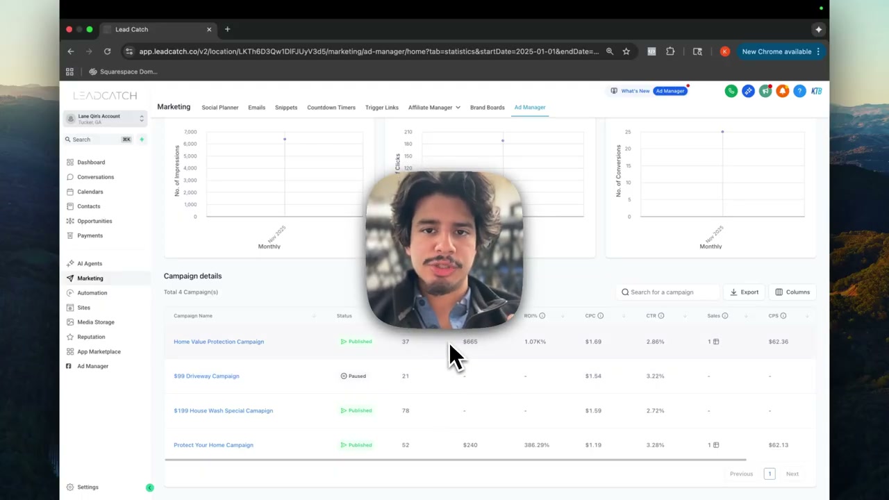Viewport: 889px width, 500px height.
Task: Click the CPS info icon
Action: coord(783,316)
